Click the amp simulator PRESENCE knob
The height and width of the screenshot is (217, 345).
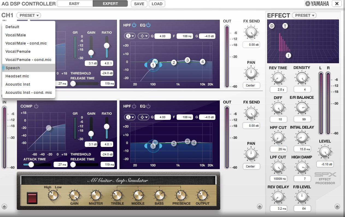coord(181,195)
